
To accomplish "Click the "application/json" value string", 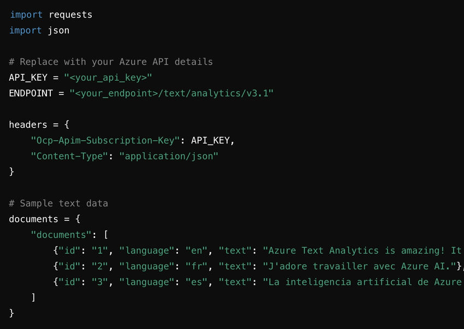I will [x=169, y=156].
